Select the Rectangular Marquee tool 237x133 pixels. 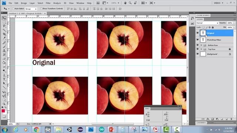4,22
